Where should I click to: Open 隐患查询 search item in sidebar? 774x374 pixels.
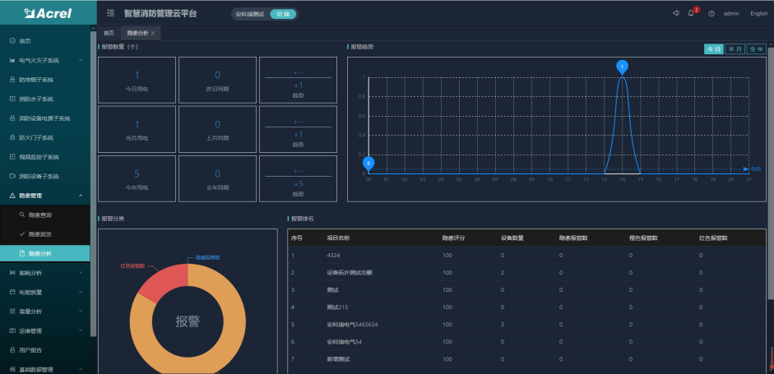pyautogui.click(x=41, y=215)
